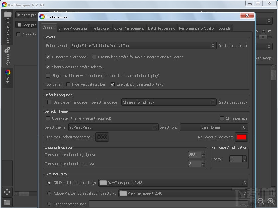Enable Use working profile for main histogram
This screenshot has height=208, width=278.
94,57
